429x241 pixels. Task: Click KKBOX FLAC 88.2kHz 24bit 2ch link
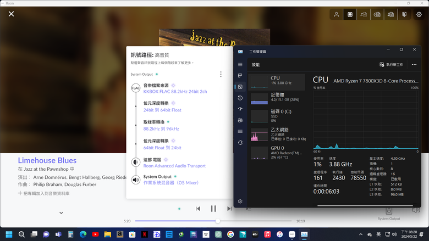coord(175,92)
